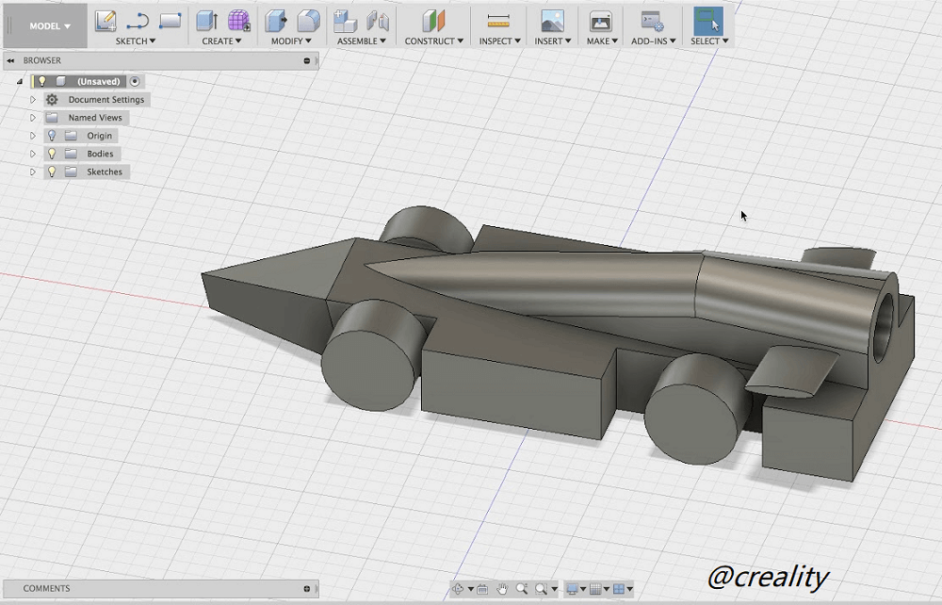
Task: Click the Offset Plane icon in Construct
Action: [x=433, y=20]
